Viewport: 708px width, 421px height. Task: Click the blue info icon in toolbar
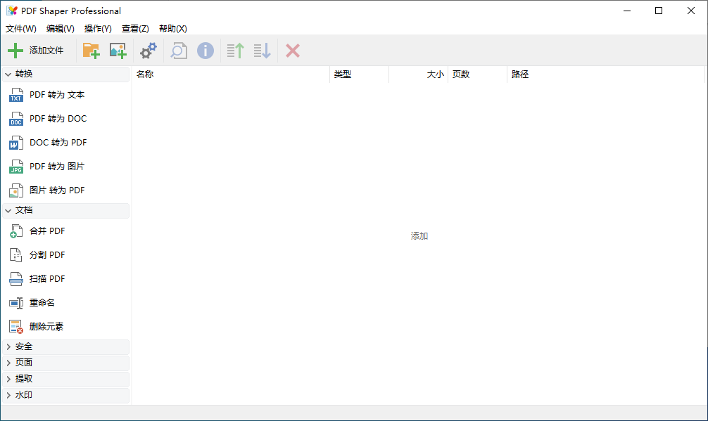pos(205,51)
